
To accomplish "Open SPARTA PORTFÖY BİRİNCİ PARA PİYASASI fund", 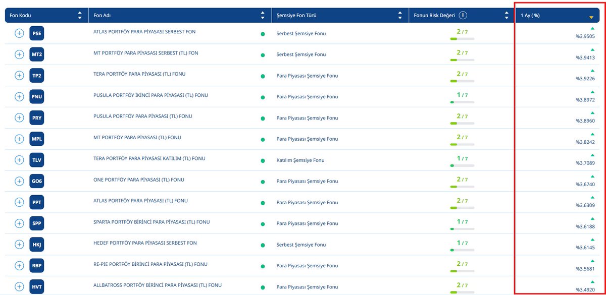I will point(151,222).
